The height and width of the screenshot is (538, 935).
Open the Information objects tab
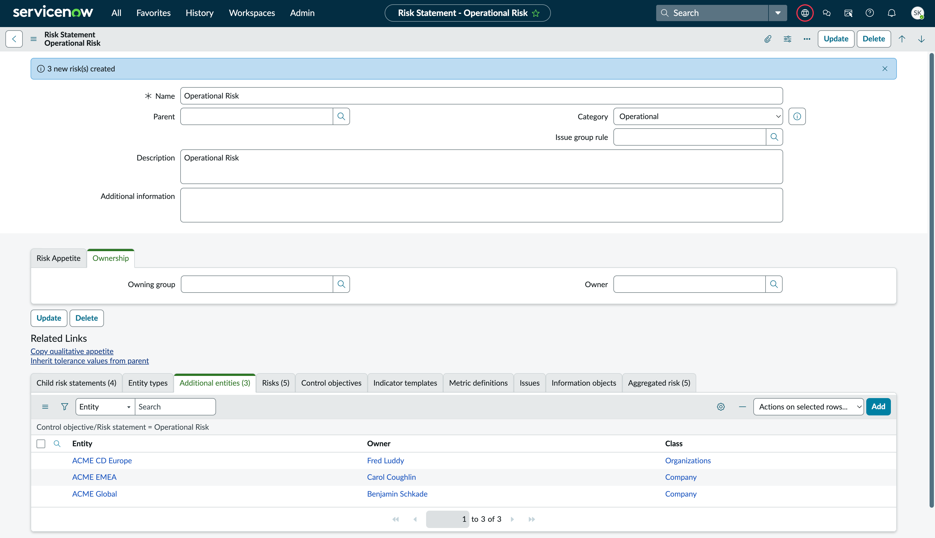pyautogui.click(x=584, y=383)
